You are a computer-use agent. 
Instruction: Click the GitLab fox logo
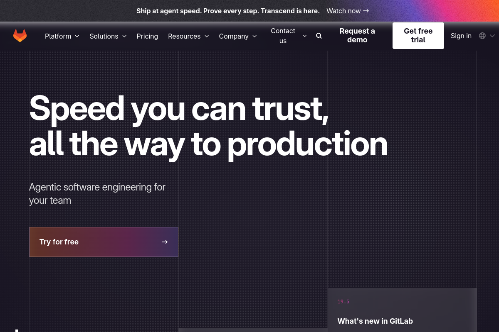[x=20, y=36]
